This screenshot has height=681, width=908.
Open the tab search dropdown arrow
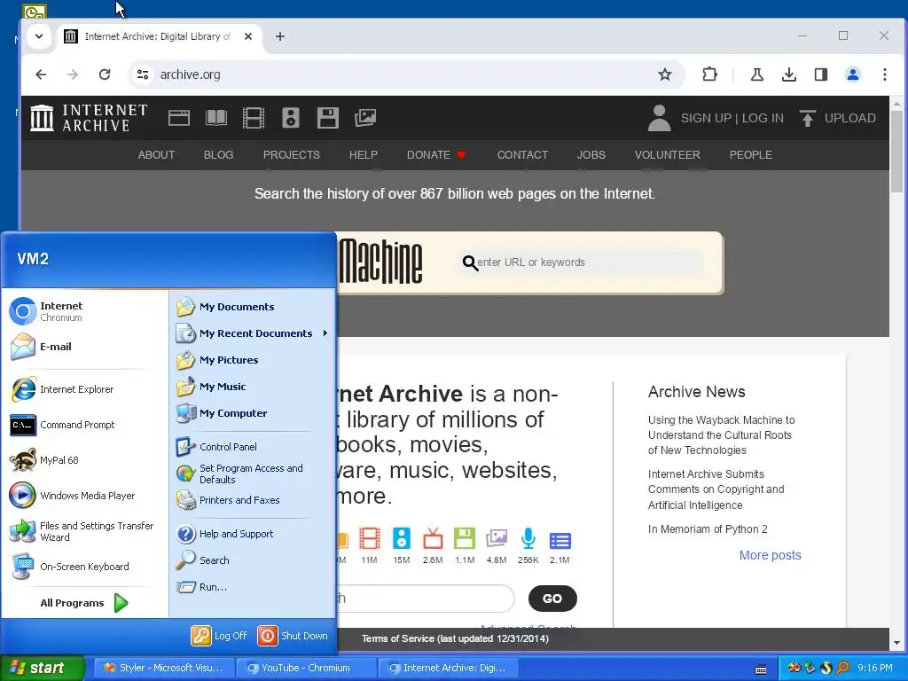39,36
